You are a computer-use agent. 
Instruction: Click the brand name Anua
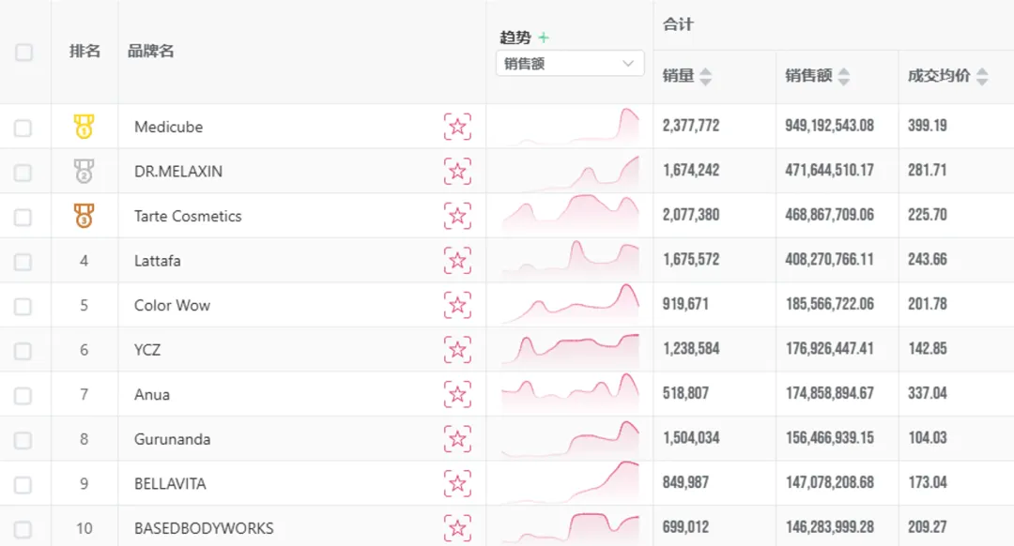151,394
